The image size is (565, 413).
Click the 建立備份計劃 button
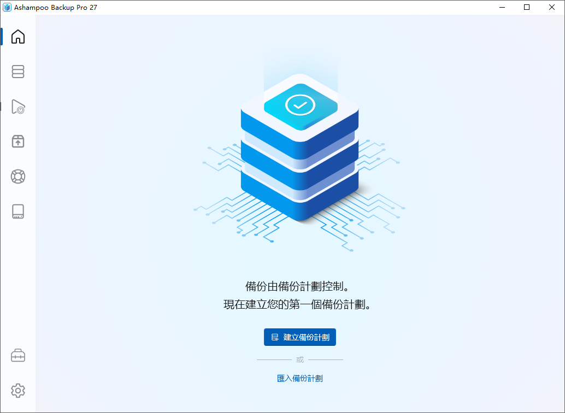[300, 337]
